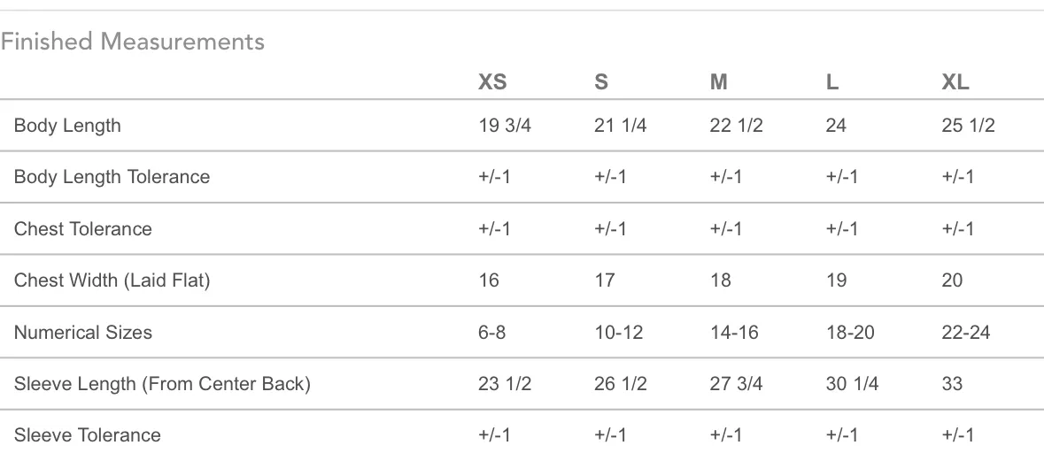Click the Sleeve Tolerance row label

pos(88,435)
